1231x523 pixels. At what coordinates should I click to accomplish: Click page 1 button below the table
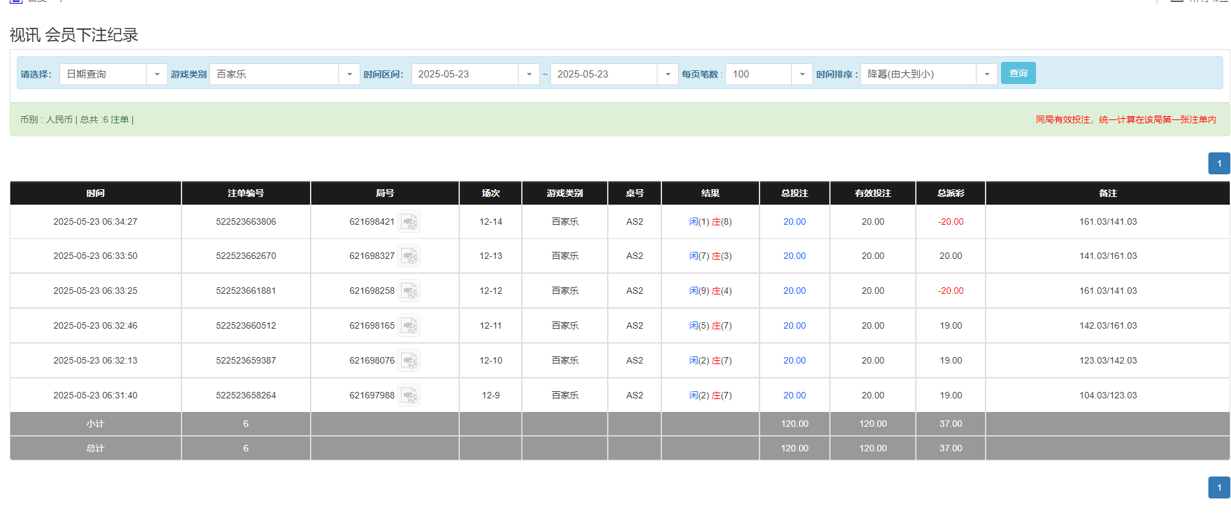point(1219,487)
